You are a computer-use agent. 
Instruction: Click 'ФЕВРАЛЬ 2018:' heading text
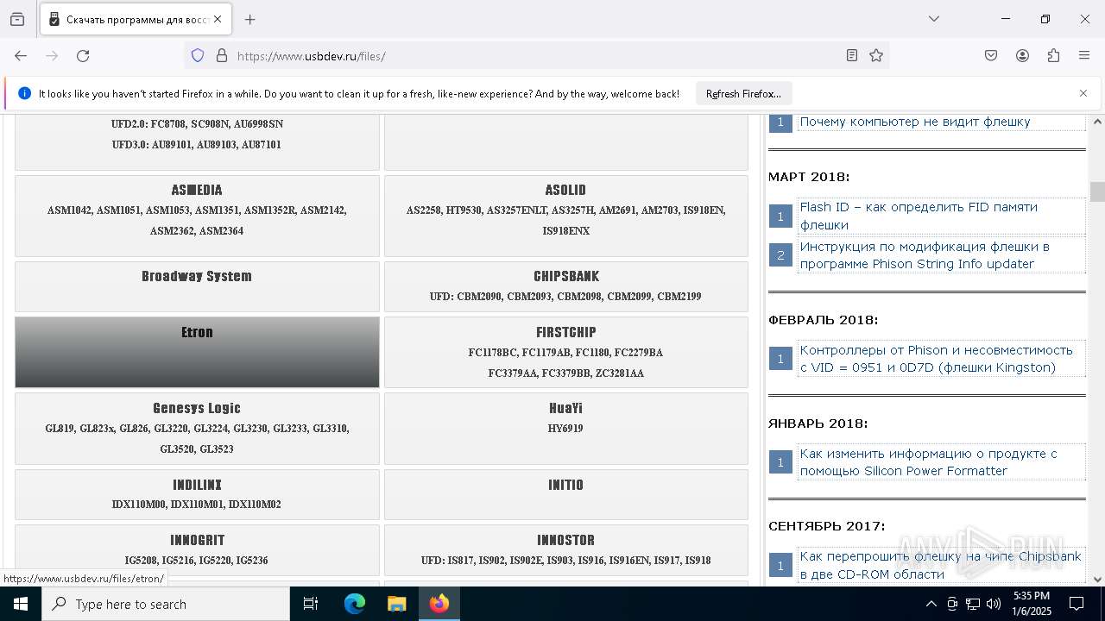823,320
